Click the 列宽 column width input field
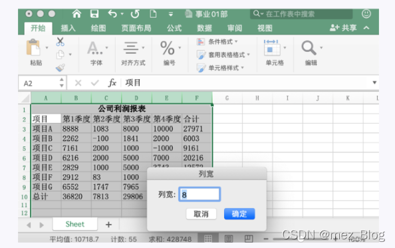395x248 pixels. click(x=199, y=194)
